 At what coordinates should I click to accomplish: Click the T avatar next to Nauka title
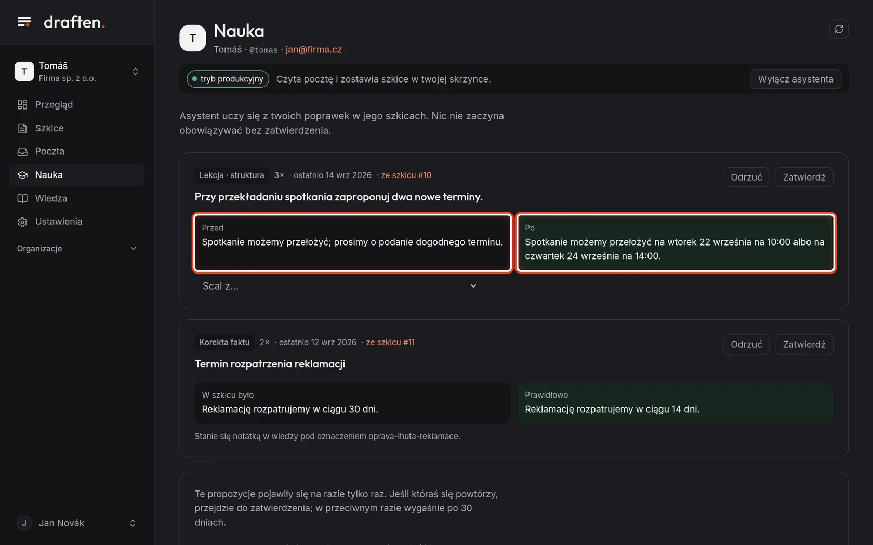[193, 38]
